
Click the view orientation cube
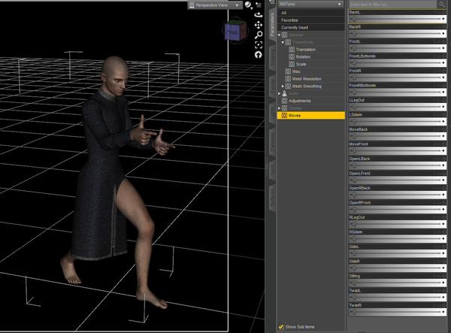[235, 31]
